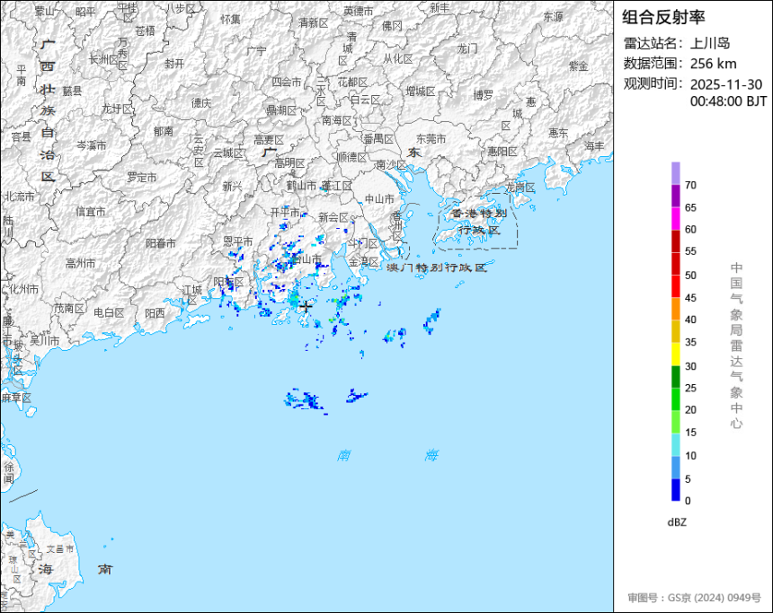Image resolution: width=773 pixels, height=613 pixels.
Task: Click the 高要区 label
Action: click(x=269, y=140)
